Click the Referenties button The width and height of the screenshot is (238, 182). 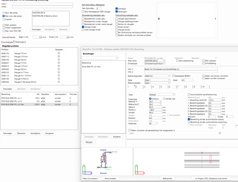click(167, 179)
